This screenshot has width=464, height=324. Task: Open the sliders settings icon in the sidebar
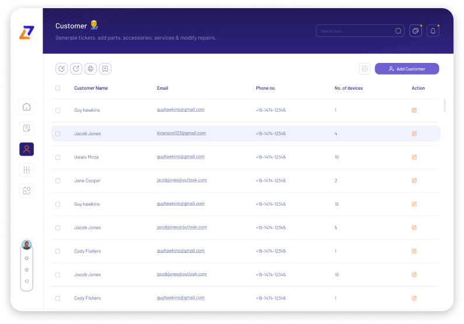(26, 170)
